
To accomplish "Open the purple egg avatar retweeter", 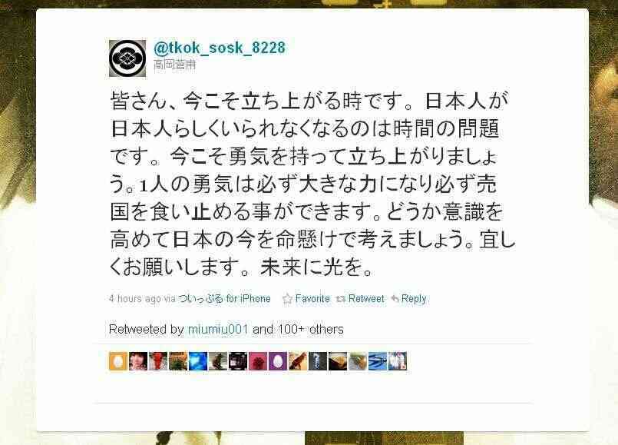I will pos(277,361).
